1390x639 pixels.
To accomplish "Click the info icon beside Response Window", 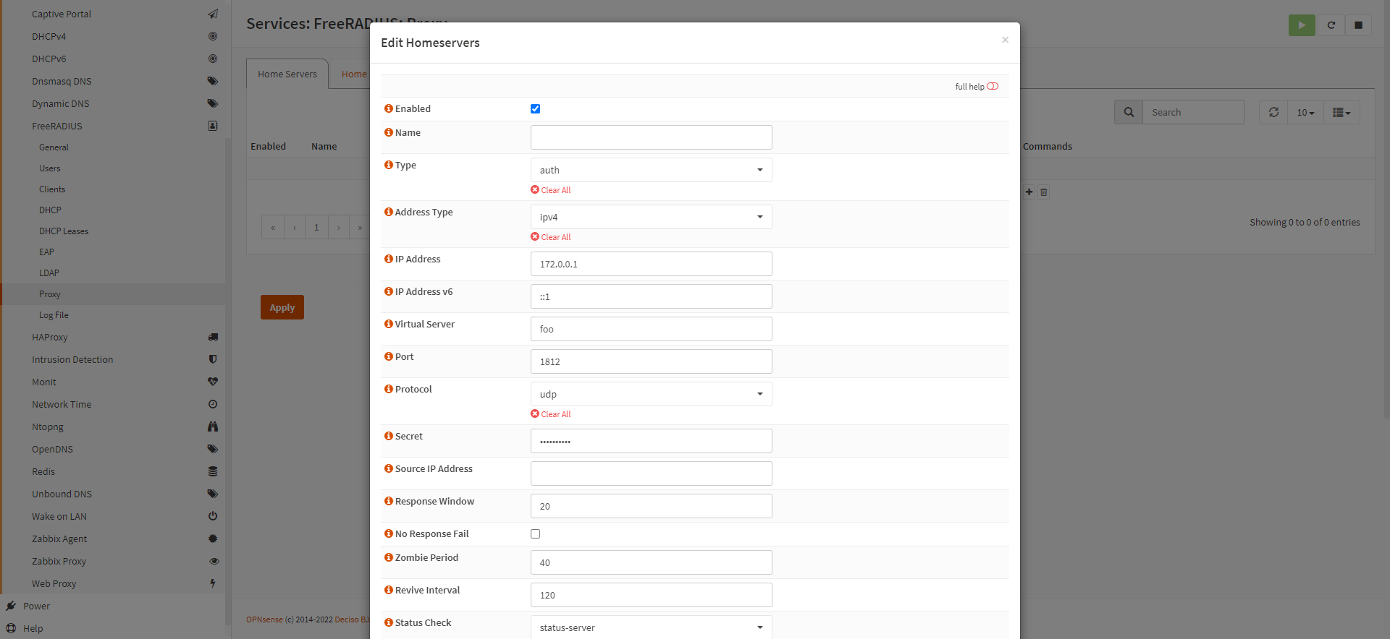I will tap(389, 501).
